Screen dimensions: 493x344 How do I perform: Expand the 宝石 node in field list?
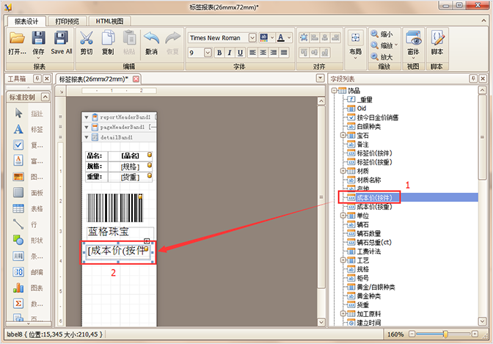[343, 135]
